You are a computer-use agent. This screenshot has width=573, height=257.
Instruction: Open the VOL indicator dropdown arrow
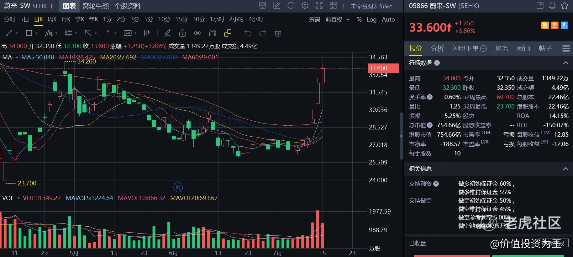(x=18, y=198)
